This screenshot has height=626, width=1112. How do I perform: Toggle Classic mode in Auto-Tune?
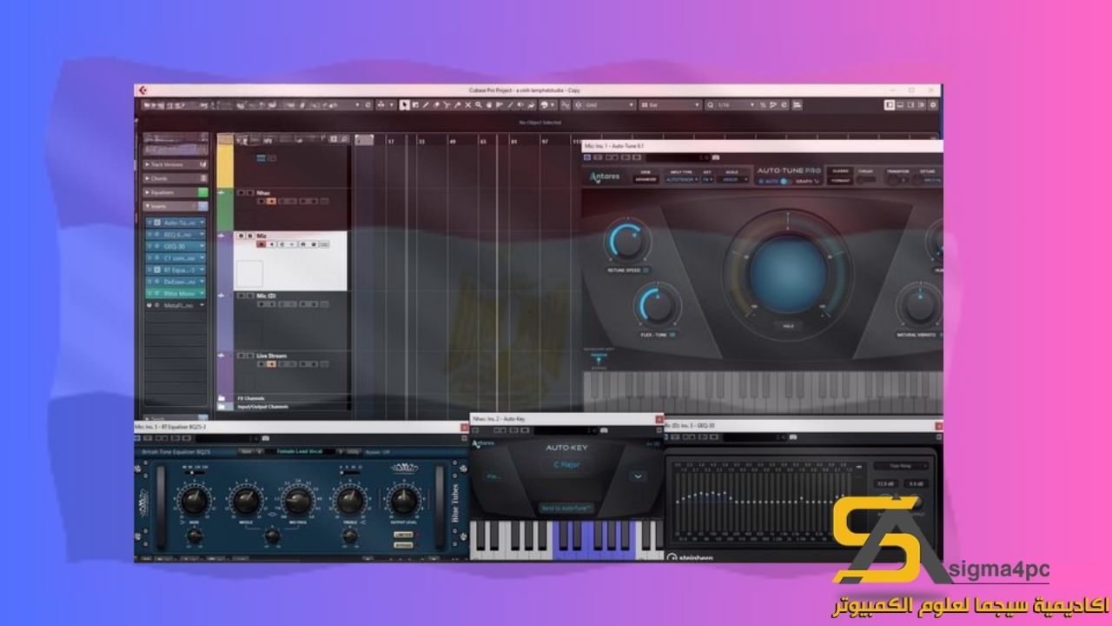(x=840, y=170)
